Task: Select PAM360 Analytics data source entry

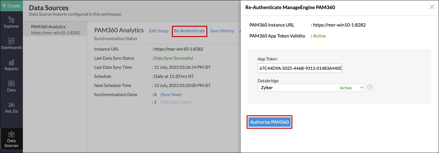Action: pyautogui.click(x=55, y=29)
